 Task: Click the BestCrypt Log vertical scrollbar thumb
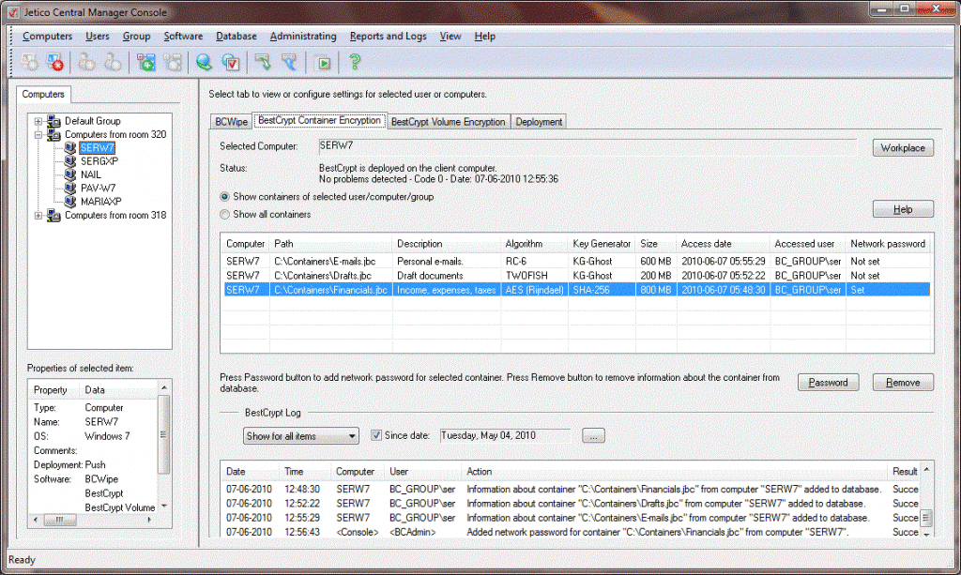(926, 518)
